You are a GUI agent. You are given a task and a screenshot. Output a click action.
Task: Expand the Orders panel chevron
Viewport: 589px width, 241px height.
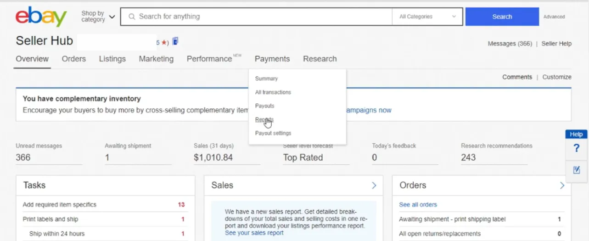562,185
